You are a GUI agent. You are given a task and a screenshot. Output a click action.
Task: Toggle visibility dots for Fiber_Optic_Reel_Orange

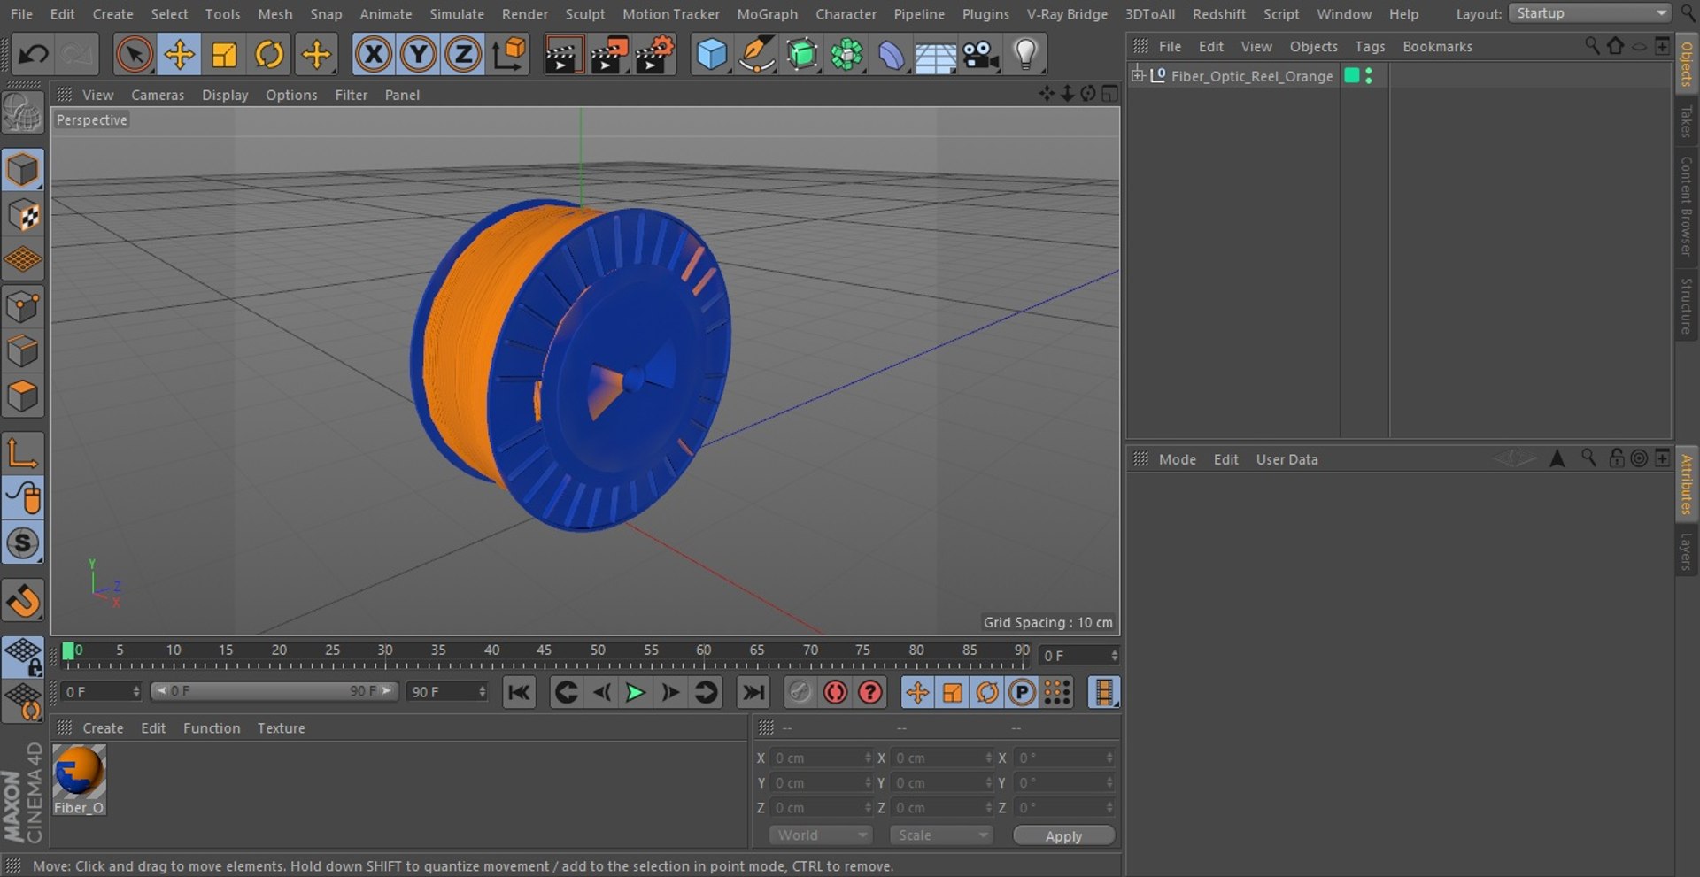(1369, 76)
